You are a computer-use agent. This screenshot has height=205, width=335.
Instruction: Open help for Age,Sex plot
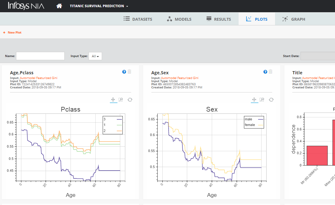coord(265,72)
